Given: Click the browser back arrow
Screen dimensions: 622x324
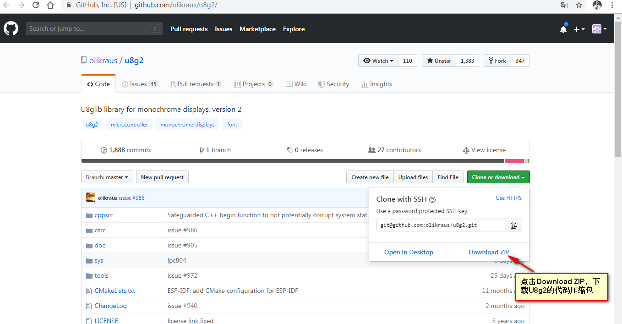Looking at the screenshot, I should [x=7, y=5].
